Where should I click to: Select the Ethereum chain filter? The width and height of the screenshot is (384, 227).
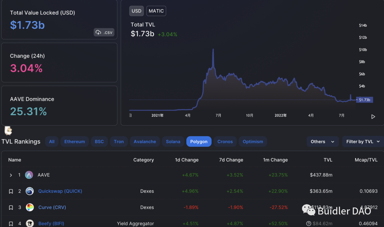click(x=74, y=142)
